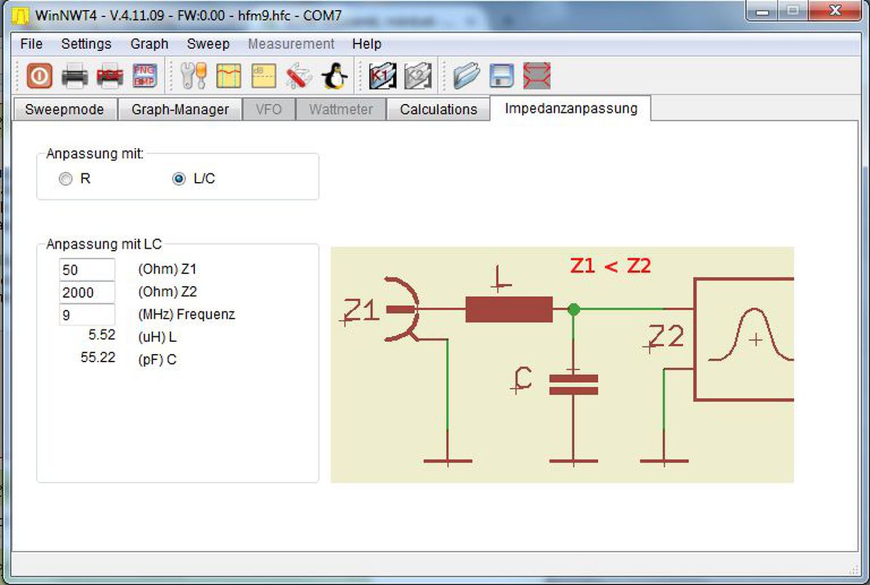Click the printer toolbar icon
The width and height of the screenshot is (870, 585).
tap(75, 76)
